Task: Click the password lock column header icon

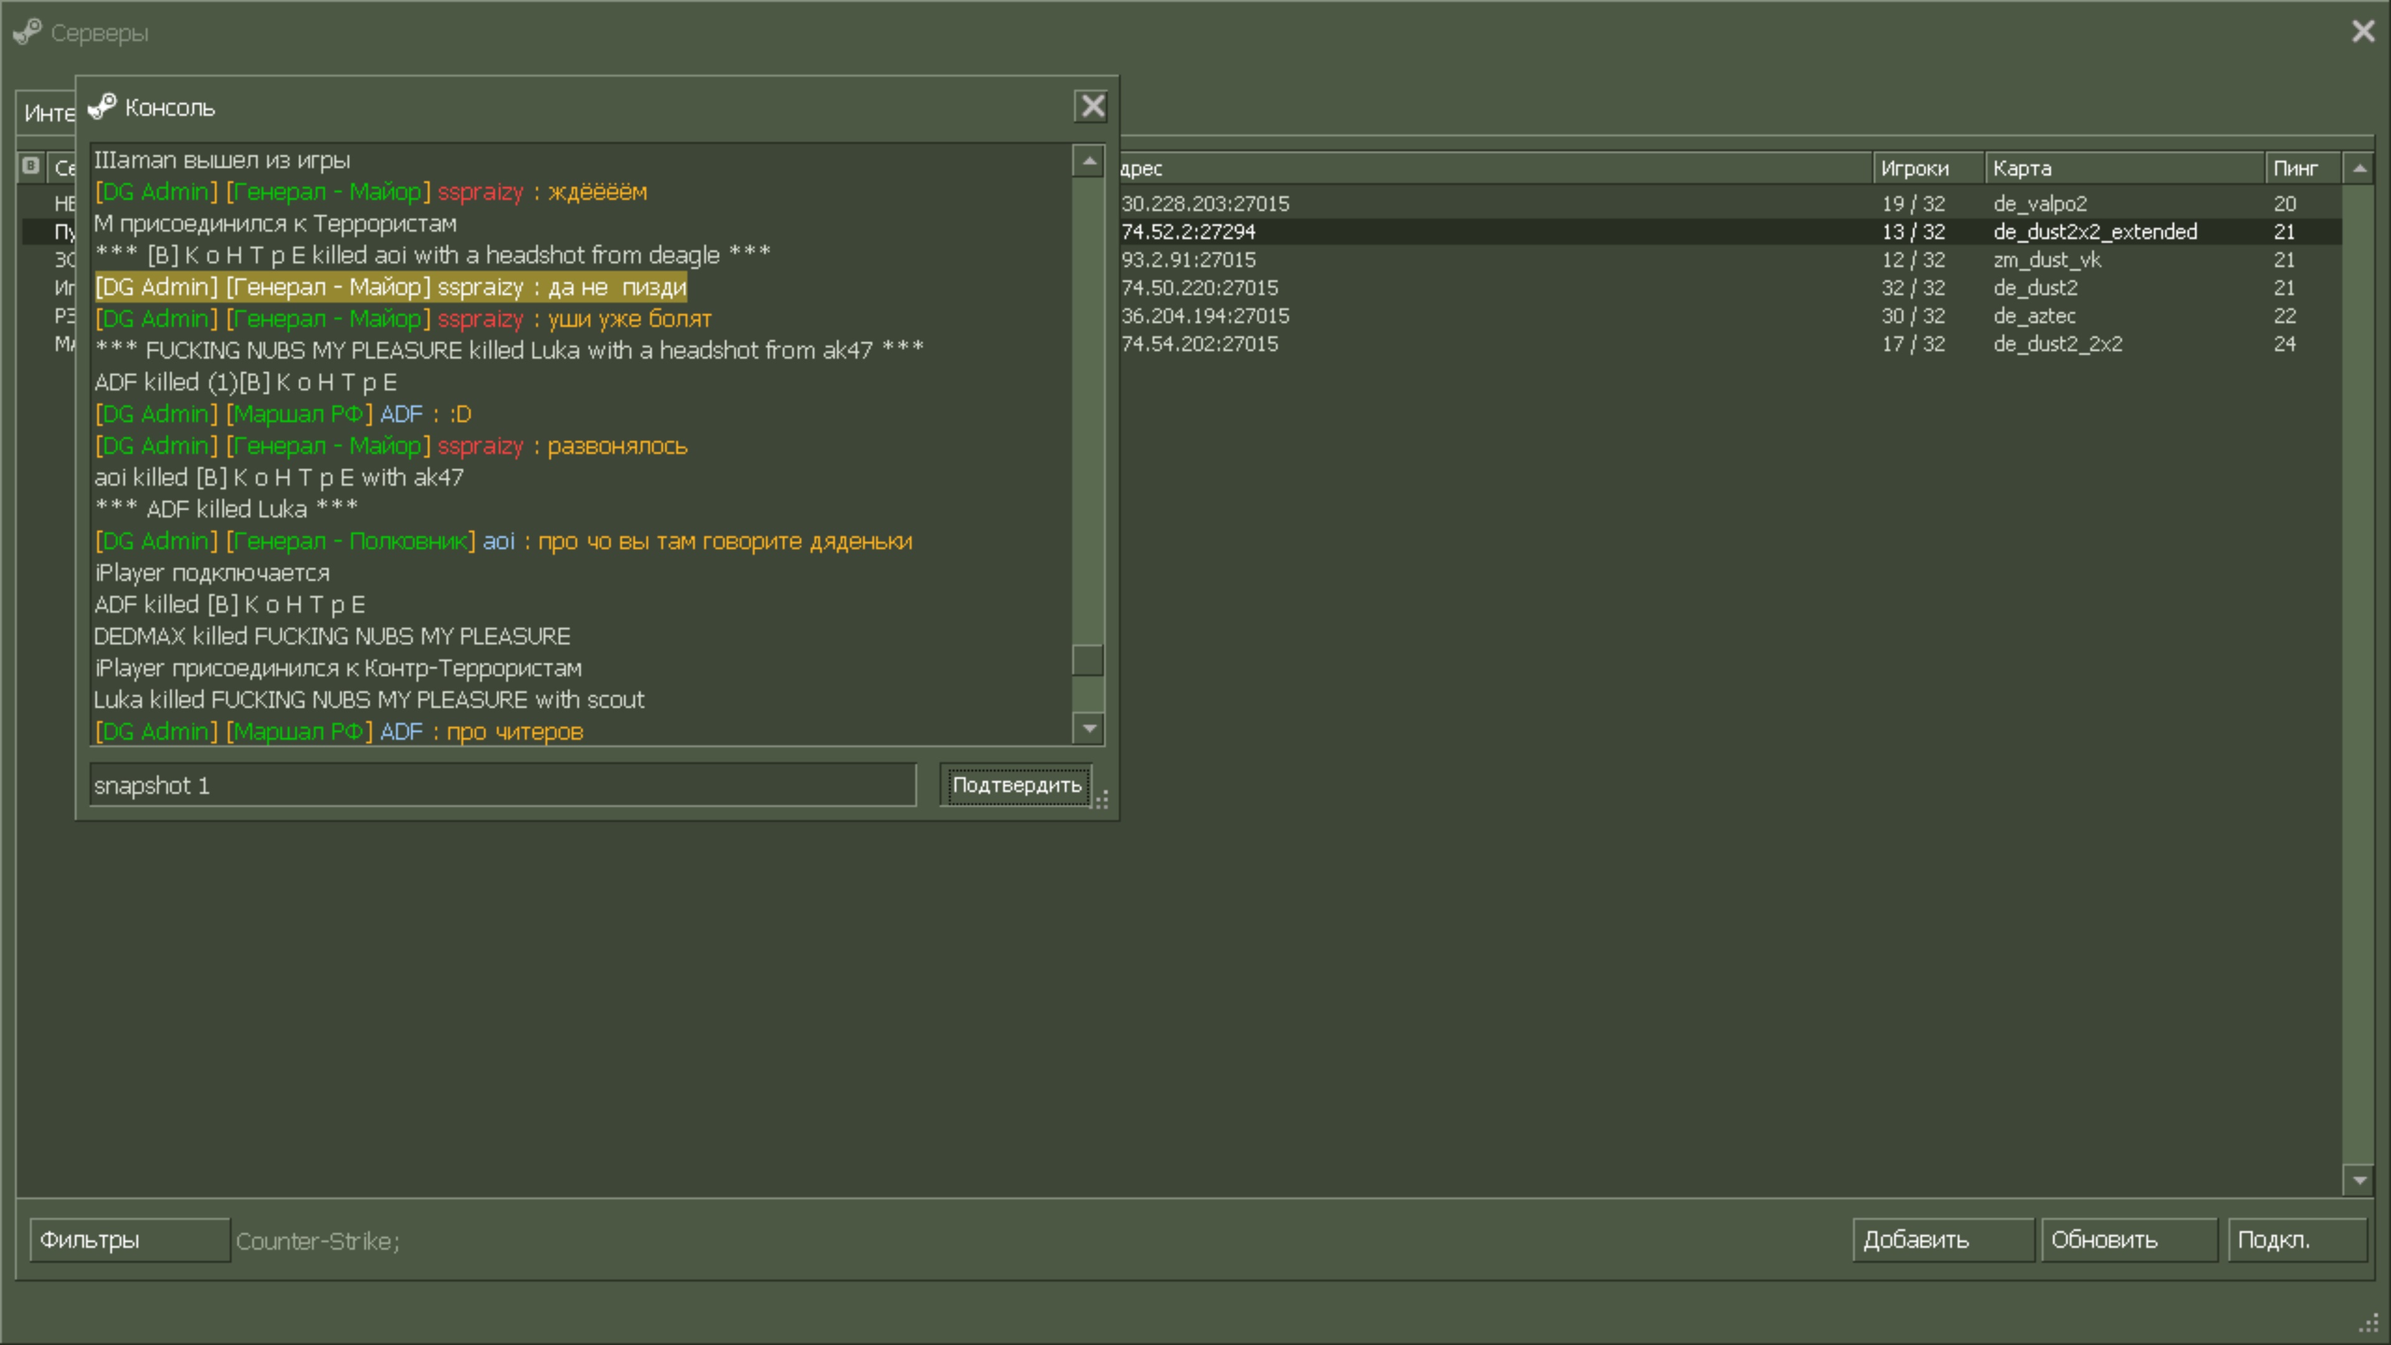Action: [31, 166]
